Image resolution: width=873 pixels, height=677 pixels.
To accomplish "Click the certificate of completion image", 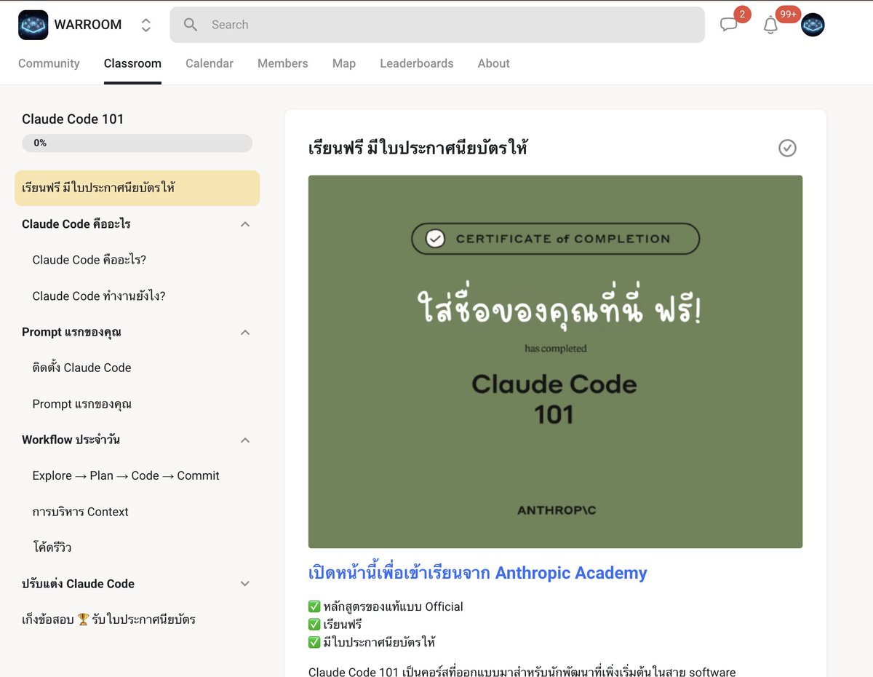I will (x=555, y=362).
